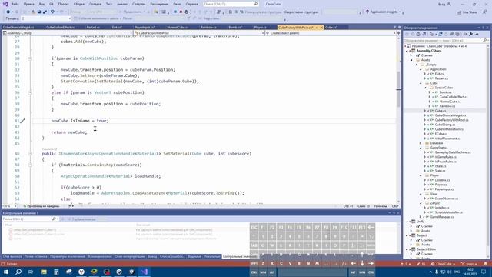Open the Справка menu
Screen dimensions: 492x277
point(191,4)
